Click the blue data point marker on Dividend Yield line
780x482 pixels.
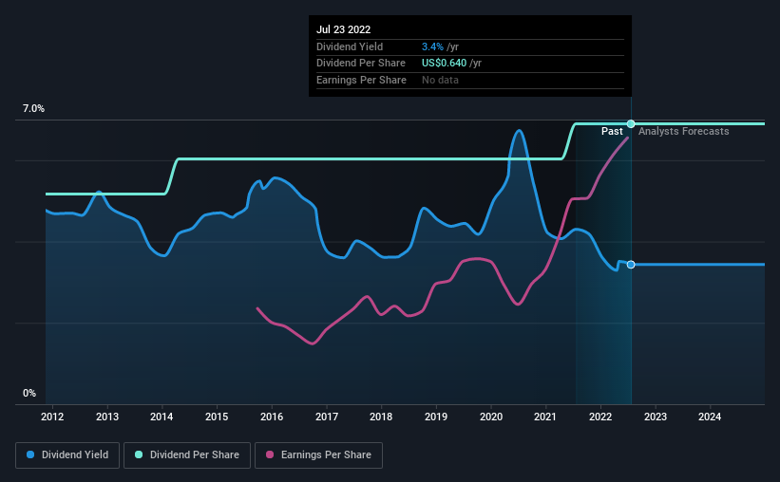coord(631,265)
